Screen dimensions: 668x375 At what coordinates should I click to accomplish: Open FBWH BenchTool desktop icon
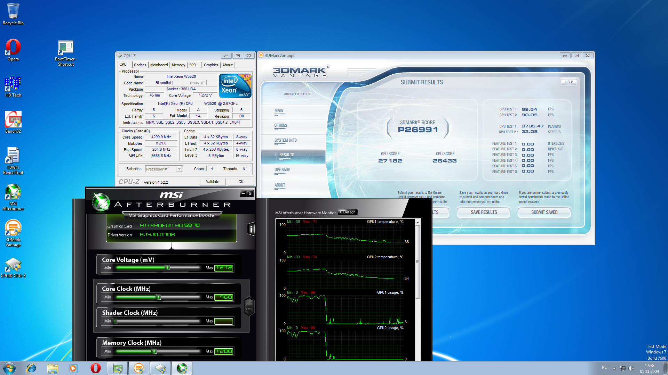13,160
